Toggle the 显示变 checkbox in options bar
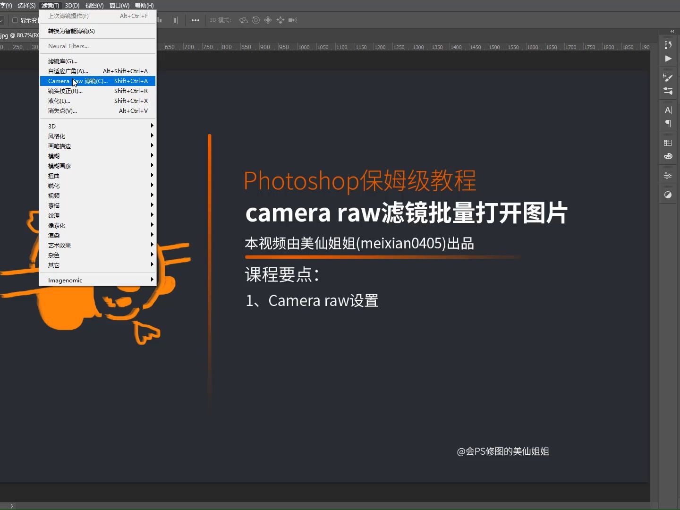 (x=16, y=20)
